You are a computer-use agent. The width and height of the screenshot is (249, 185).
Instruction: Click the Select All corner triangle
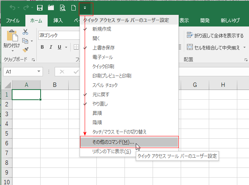point(7,85)
